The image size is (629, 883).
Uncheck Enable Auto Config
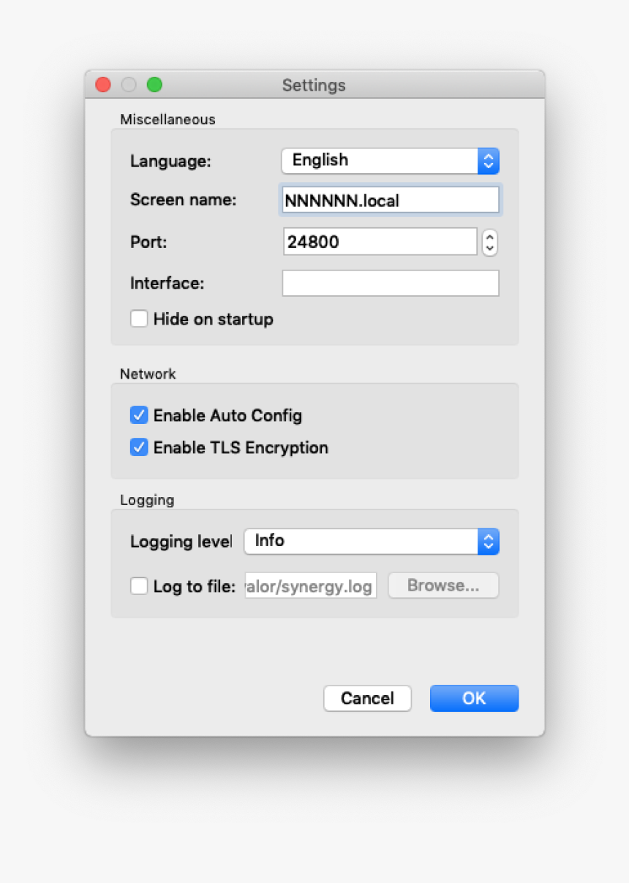(139, 416)
